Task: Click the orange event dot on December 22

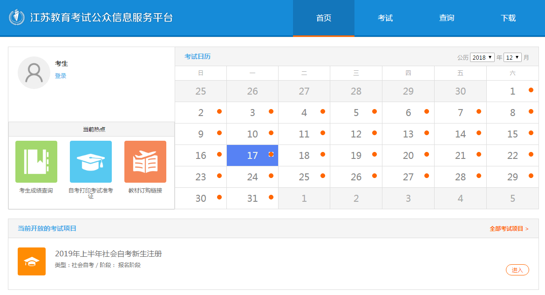Action: pos(531,154)
